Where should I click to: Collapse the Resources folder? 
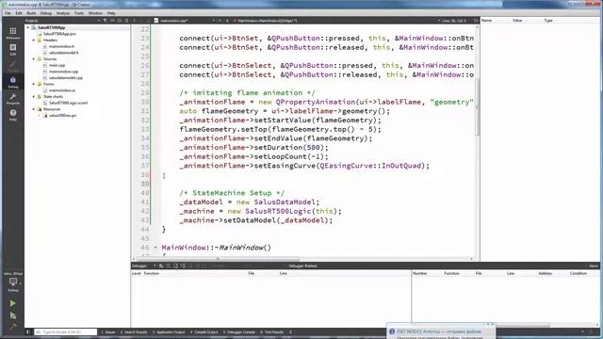34,109
